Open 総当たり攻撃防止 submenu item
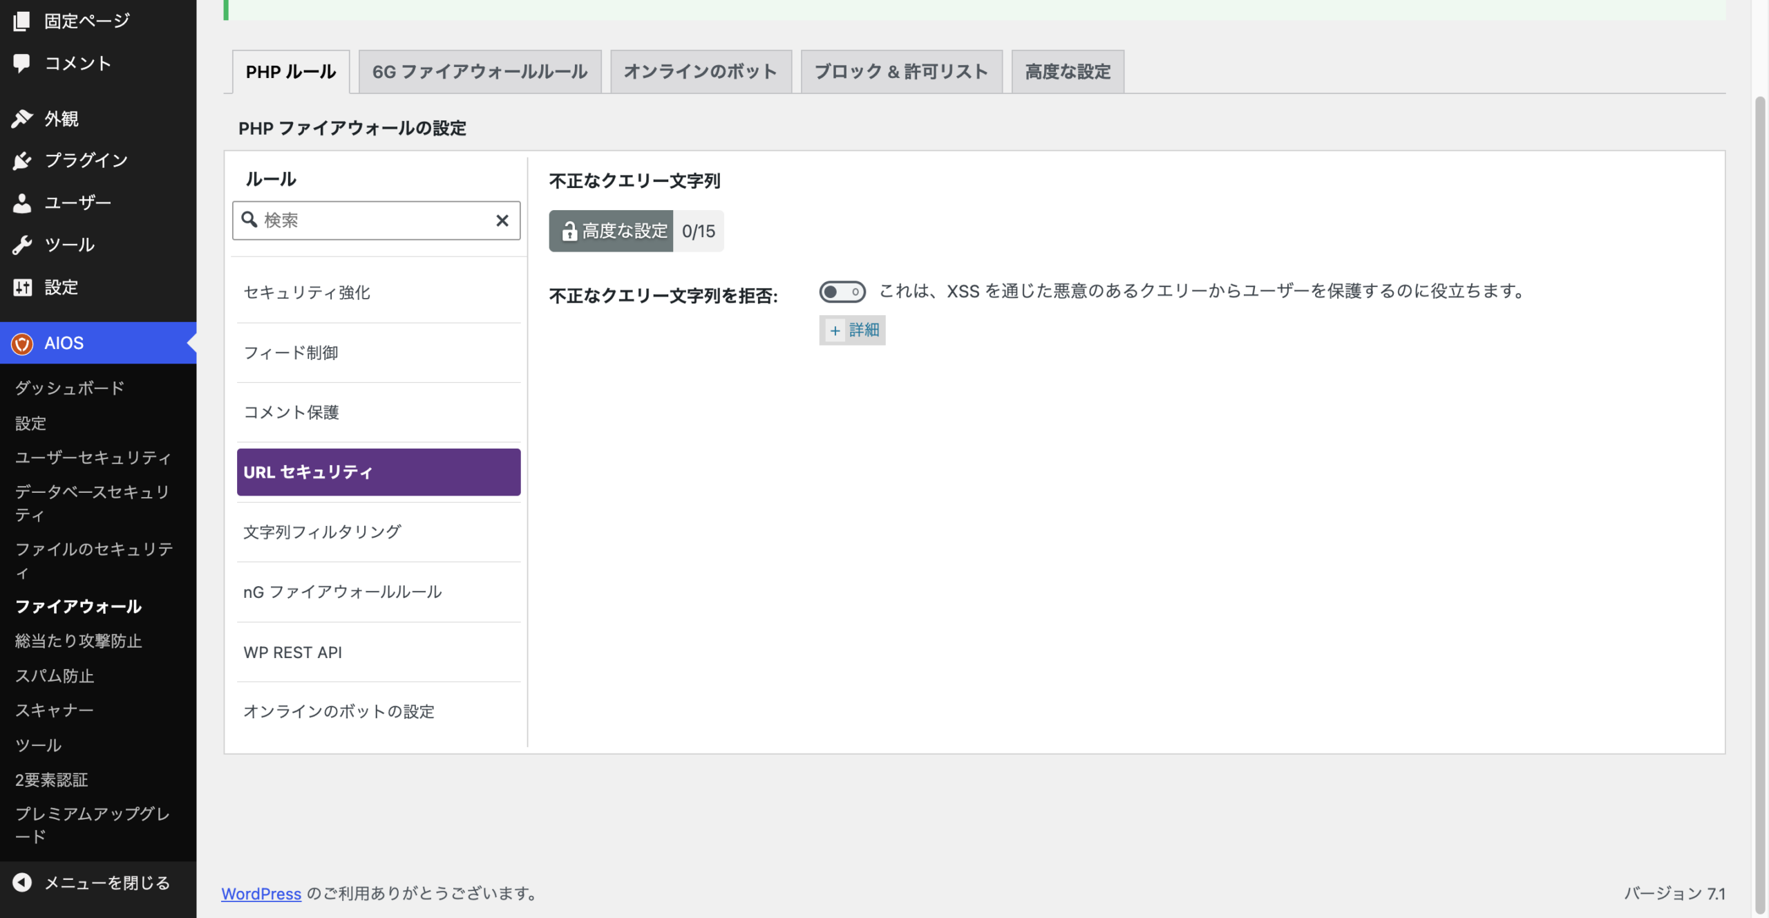Image resolution: width=1769 pixels, height=918 pixels. click(78, 641)
